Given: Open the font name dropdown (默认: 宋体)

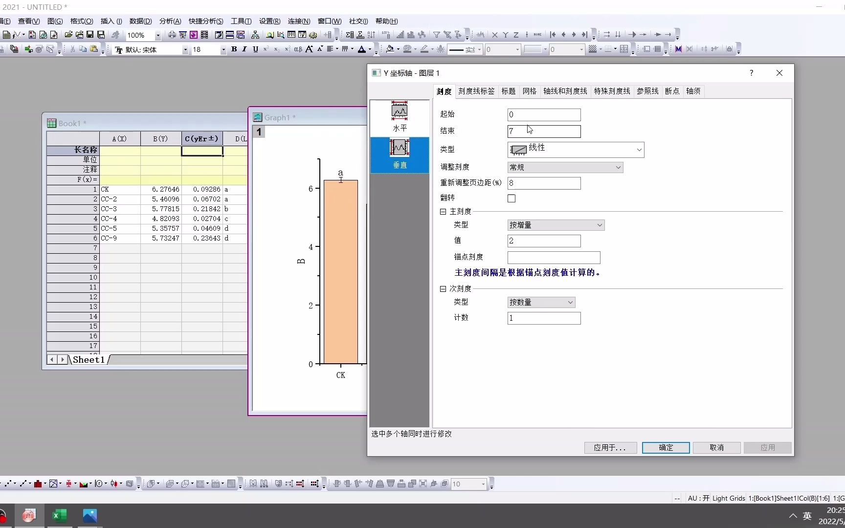Looking at the screenshot, I should pos(185,49).
